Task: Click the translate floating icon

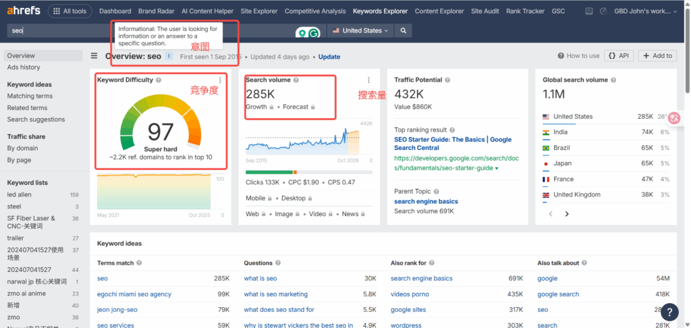Action: click(673, 118)
